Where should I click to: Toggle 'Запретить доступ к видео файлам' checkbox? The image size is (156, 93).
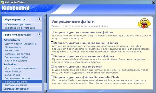(x=52, y=66)
